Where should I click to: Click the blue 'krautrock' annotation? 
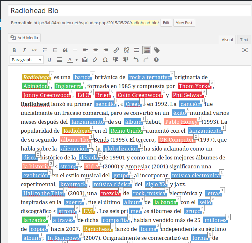(x=73, y=184)
